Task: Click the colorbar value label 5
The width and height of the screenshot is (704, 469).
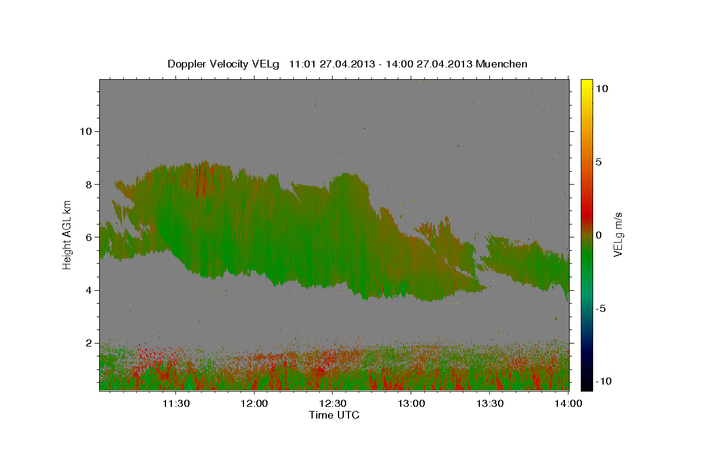Action: click(600, 162)
